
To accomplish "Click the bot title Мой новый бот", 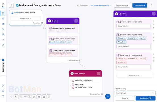I will [x=40, y=5].
